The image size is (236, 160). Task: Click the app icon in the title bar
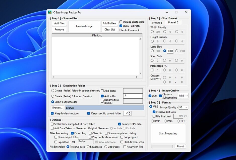50,12
